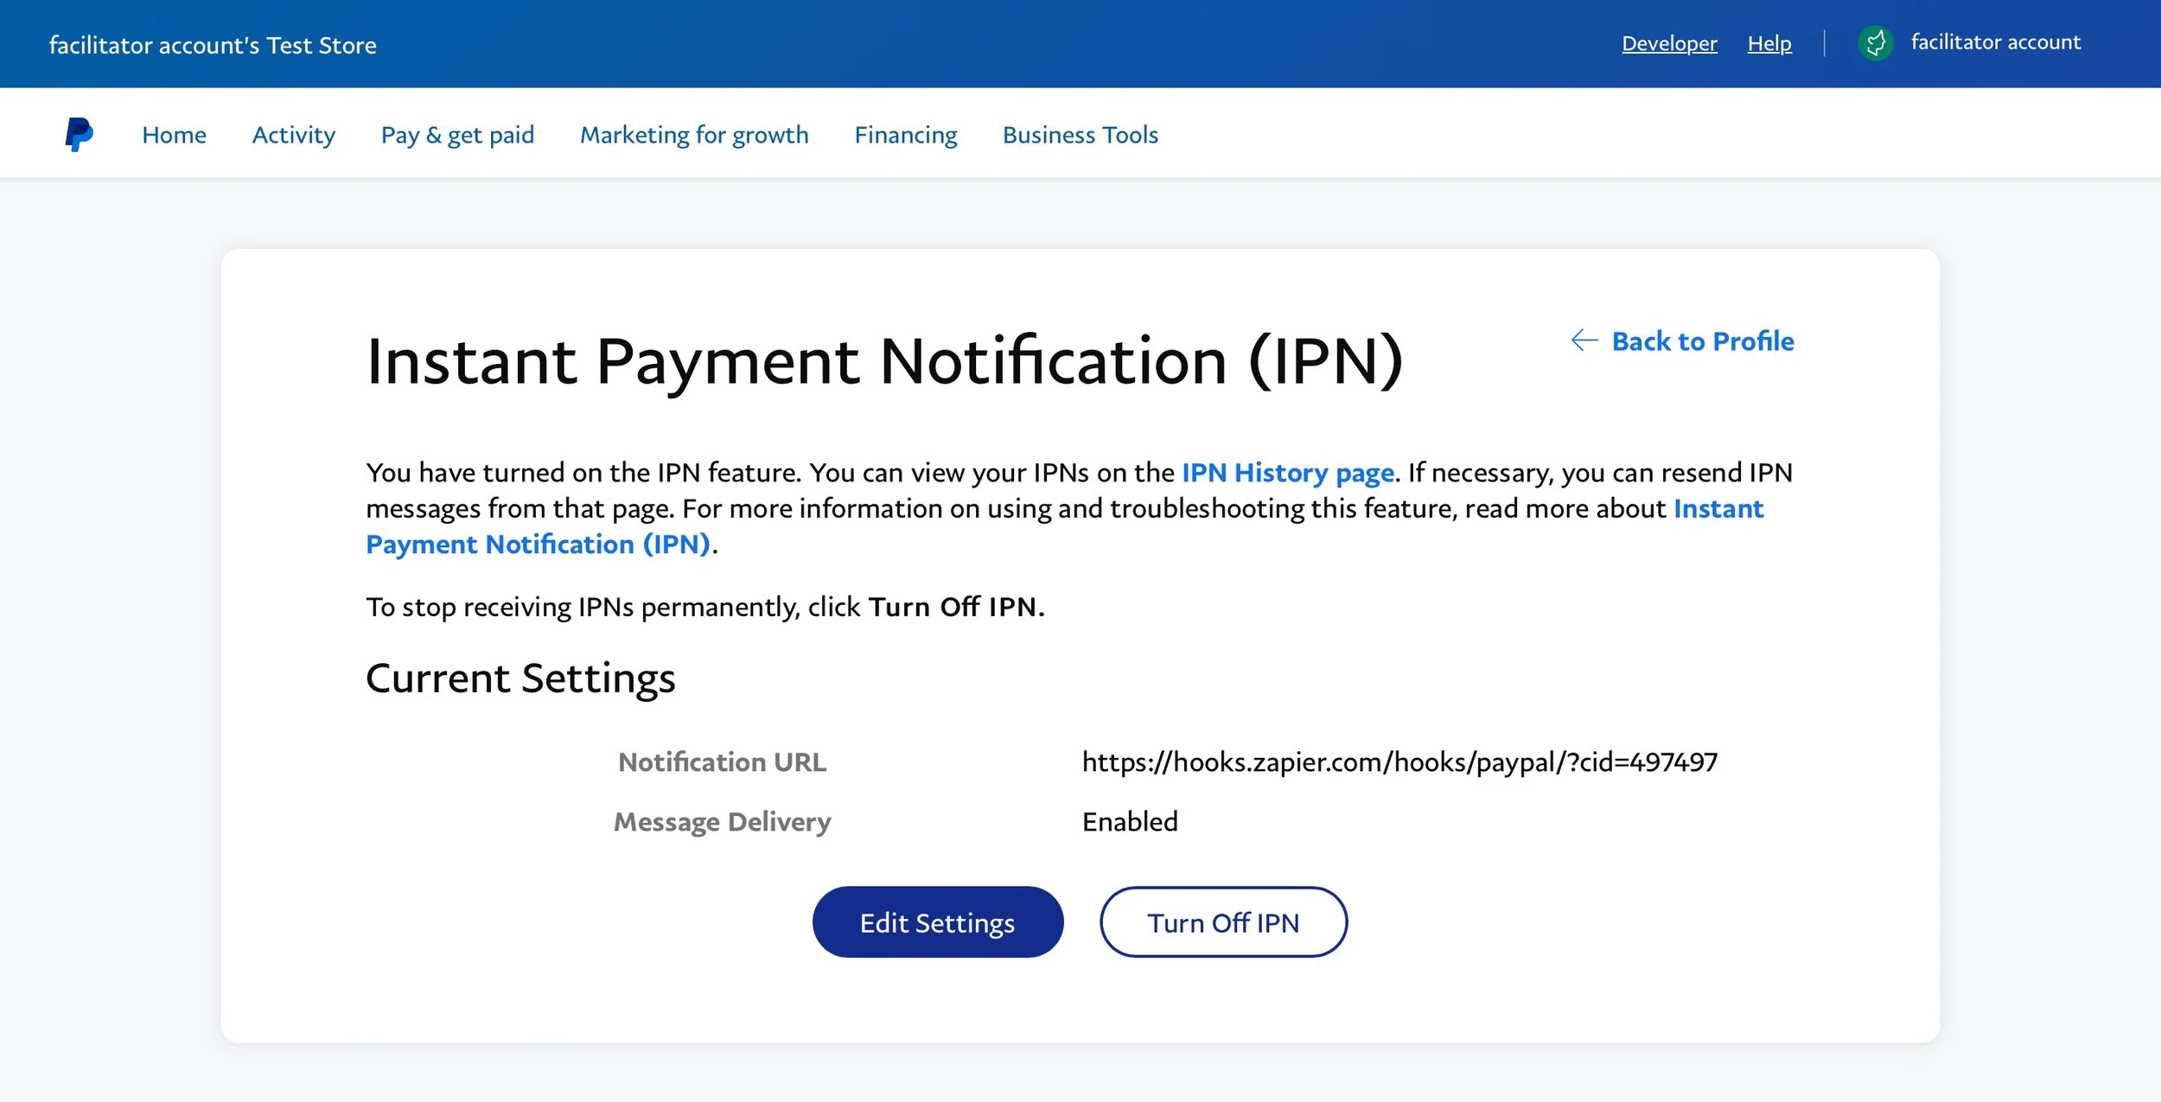Select the Zapier notification URL text

coord(1399,761)
